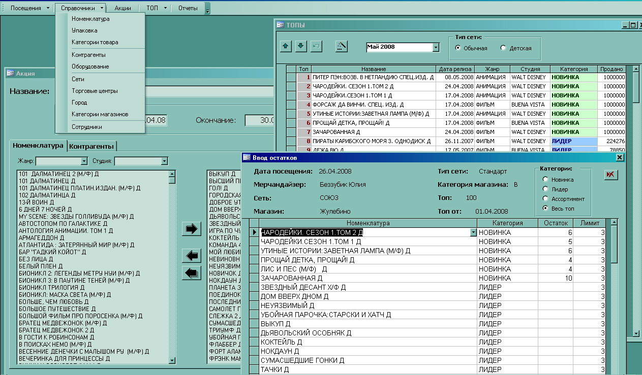This screenshot has height=375, width=642.
Task: Click the move-down arrow in ТОПЫ window
Action: click(301, 46)
